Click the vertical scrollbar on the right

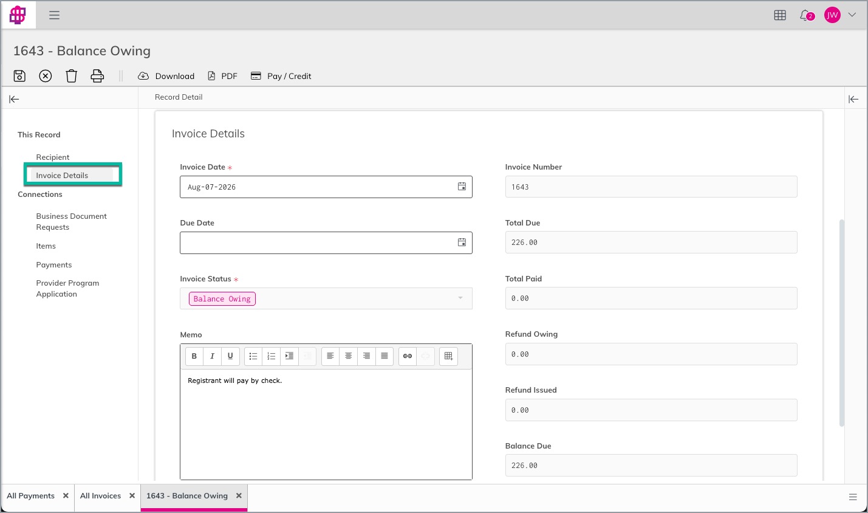point(842,323)
